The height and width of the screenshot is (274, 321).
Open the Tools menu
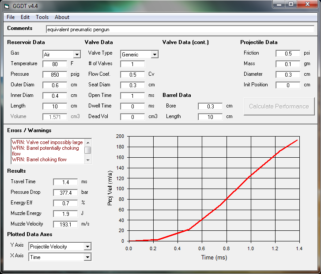click(42, 17)
